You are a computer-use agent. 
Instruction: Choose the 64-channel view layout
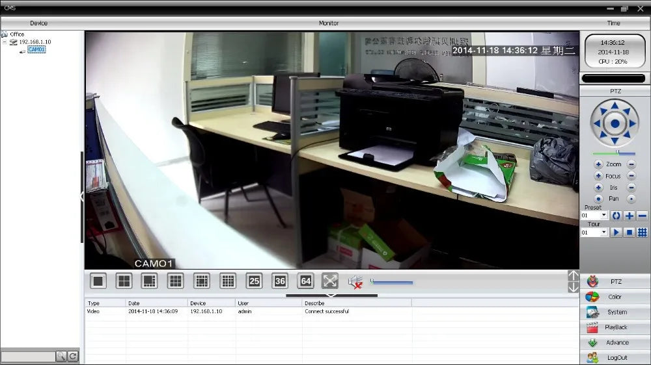pos(305,281)
